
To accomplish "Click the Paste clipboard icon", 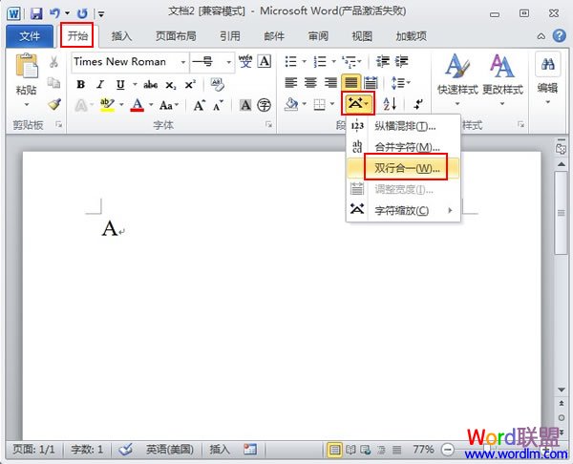I will 27,66.
